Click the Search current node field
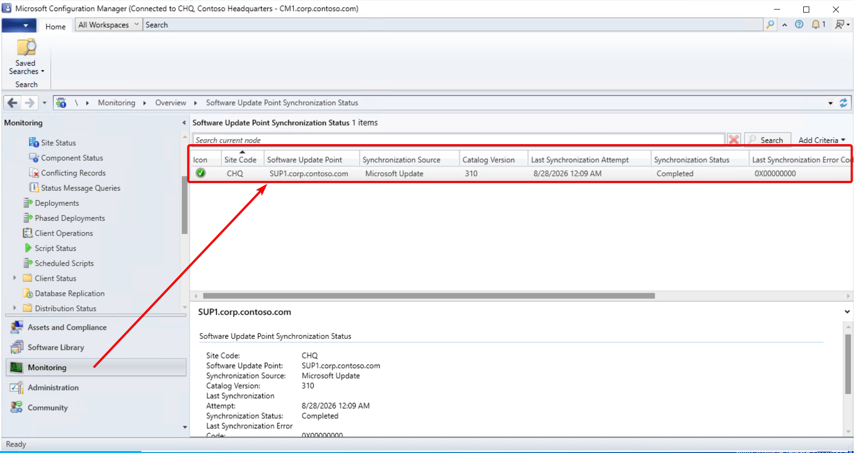Image resolution: width=854 pixels, height=453 pixels. [458, 140]
